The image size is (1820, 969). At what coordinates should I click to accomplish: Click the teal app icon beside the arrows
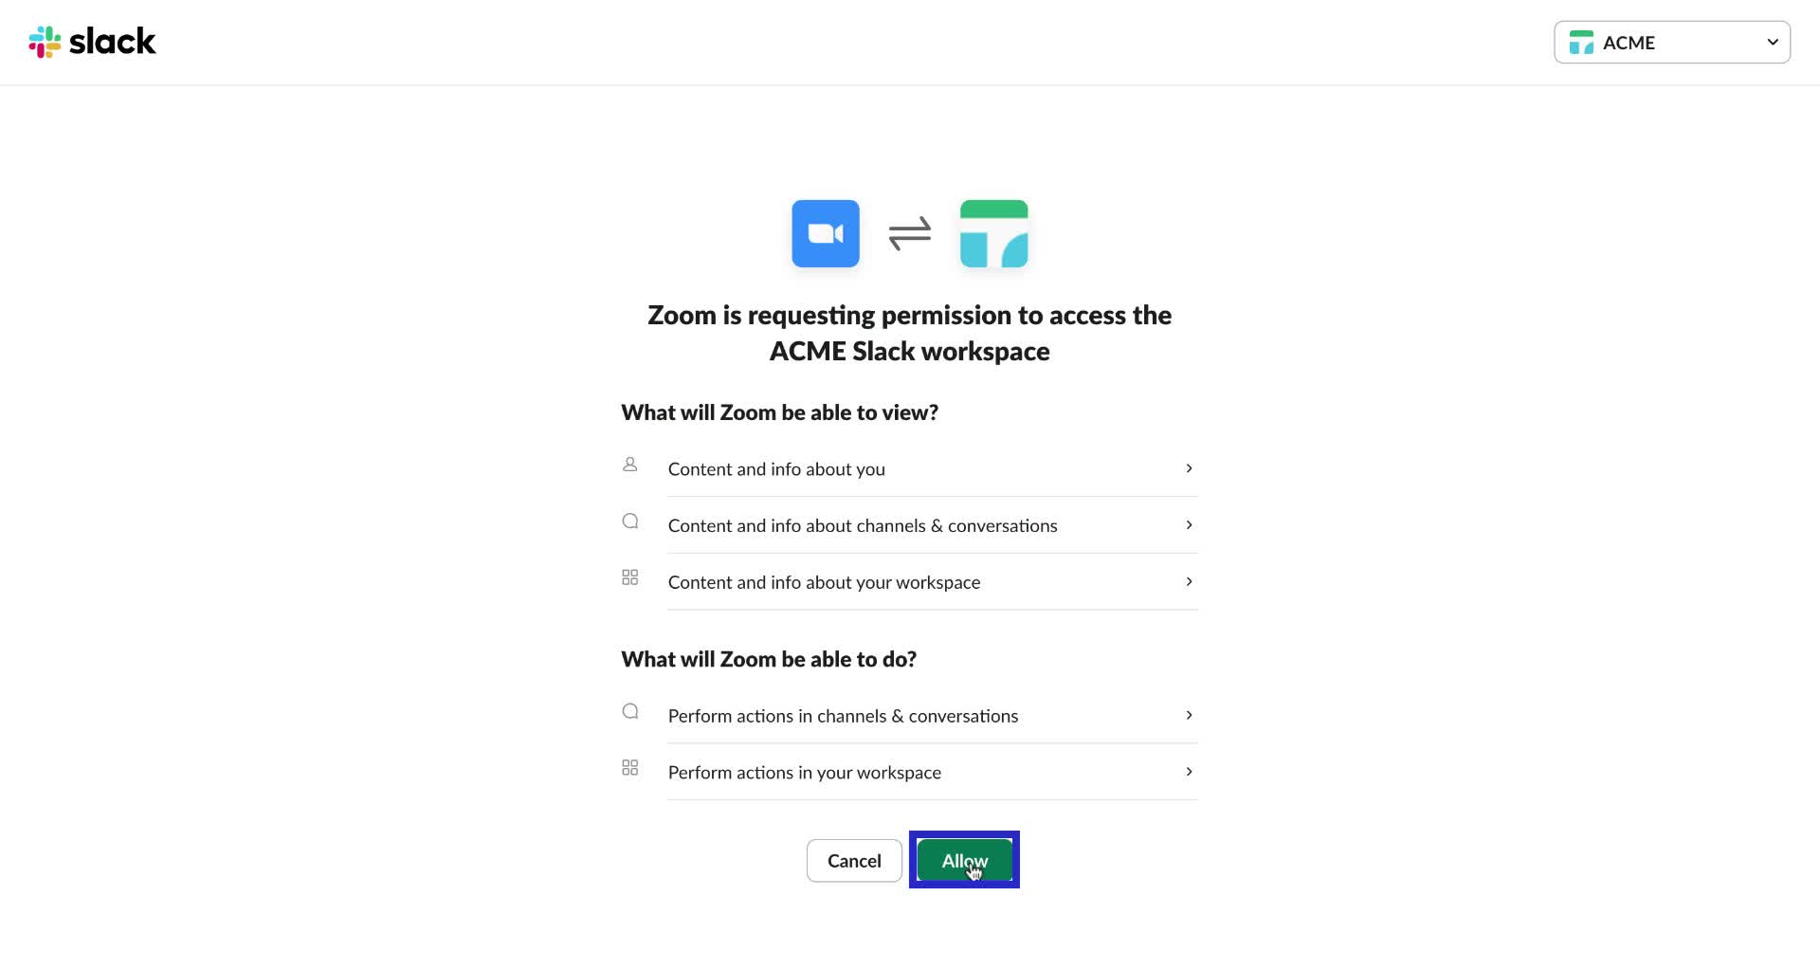click(x=994, y=233)
